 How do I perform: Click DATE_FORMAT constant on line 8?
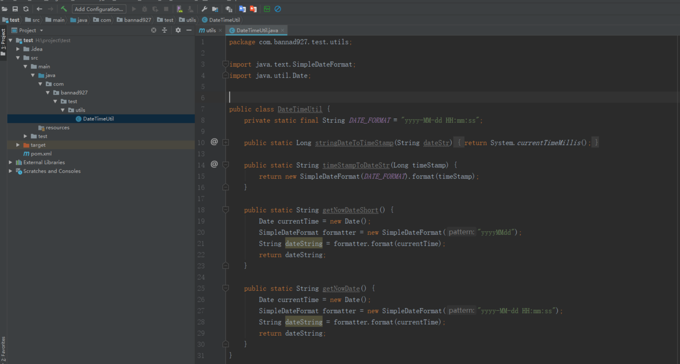tap(369, 120)
